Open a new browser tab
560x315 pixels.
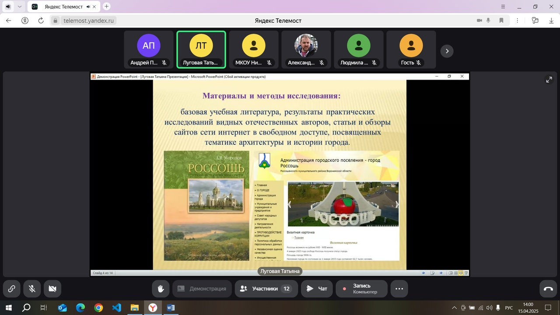point(107,7)
